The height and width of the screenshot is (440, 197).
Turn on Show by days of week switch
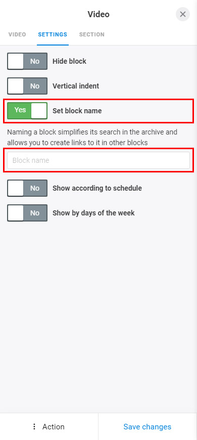27,213
